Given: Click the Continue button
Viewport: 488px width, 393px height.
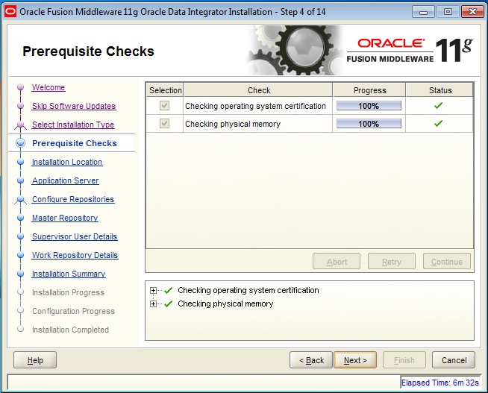Looking at the screenshot, I should (447, 262).
